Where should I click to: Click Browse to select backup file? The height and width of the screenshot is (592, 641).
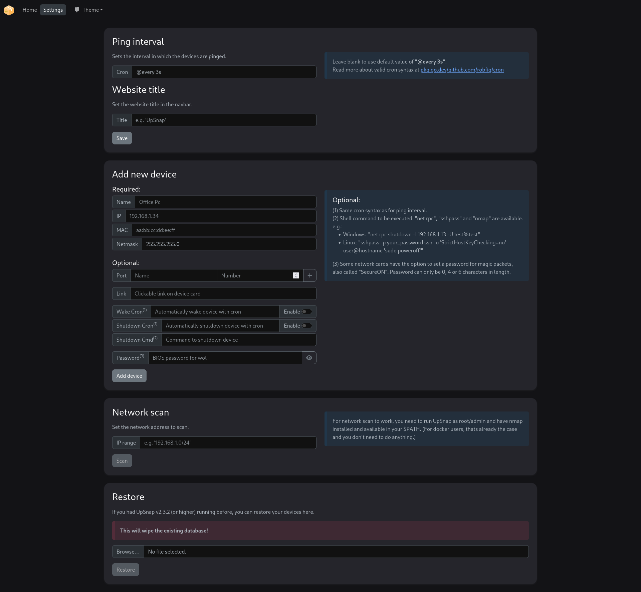coord(128,552)
